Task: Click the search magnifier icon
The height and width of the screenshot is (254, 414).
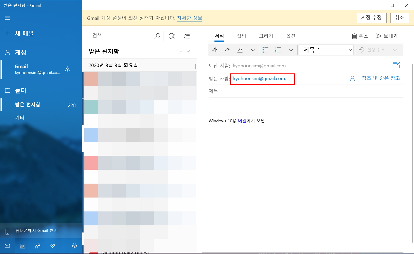Action: point(157,36)
